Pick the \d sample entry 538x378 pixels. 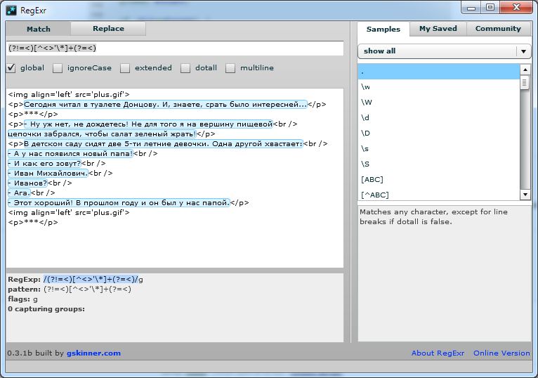pyautogui.click(x=439, y=118)
